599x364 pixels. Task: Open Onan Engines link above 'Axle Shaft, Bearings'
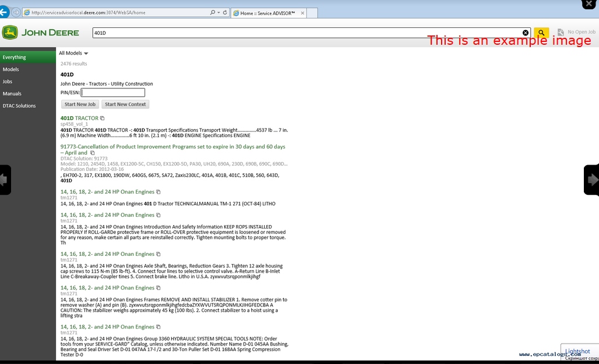(107, 254)
